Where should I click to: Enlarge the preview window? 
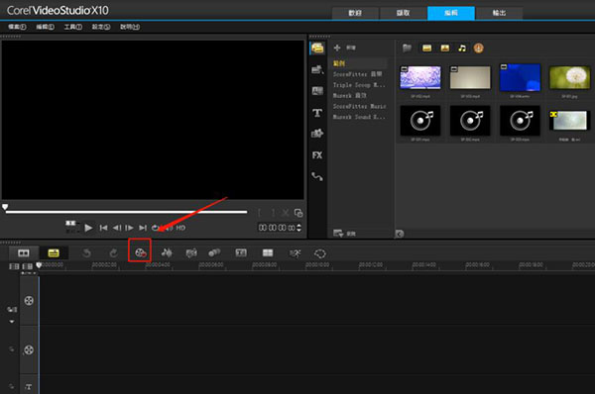pyautogui.click(x=298, y=213)
